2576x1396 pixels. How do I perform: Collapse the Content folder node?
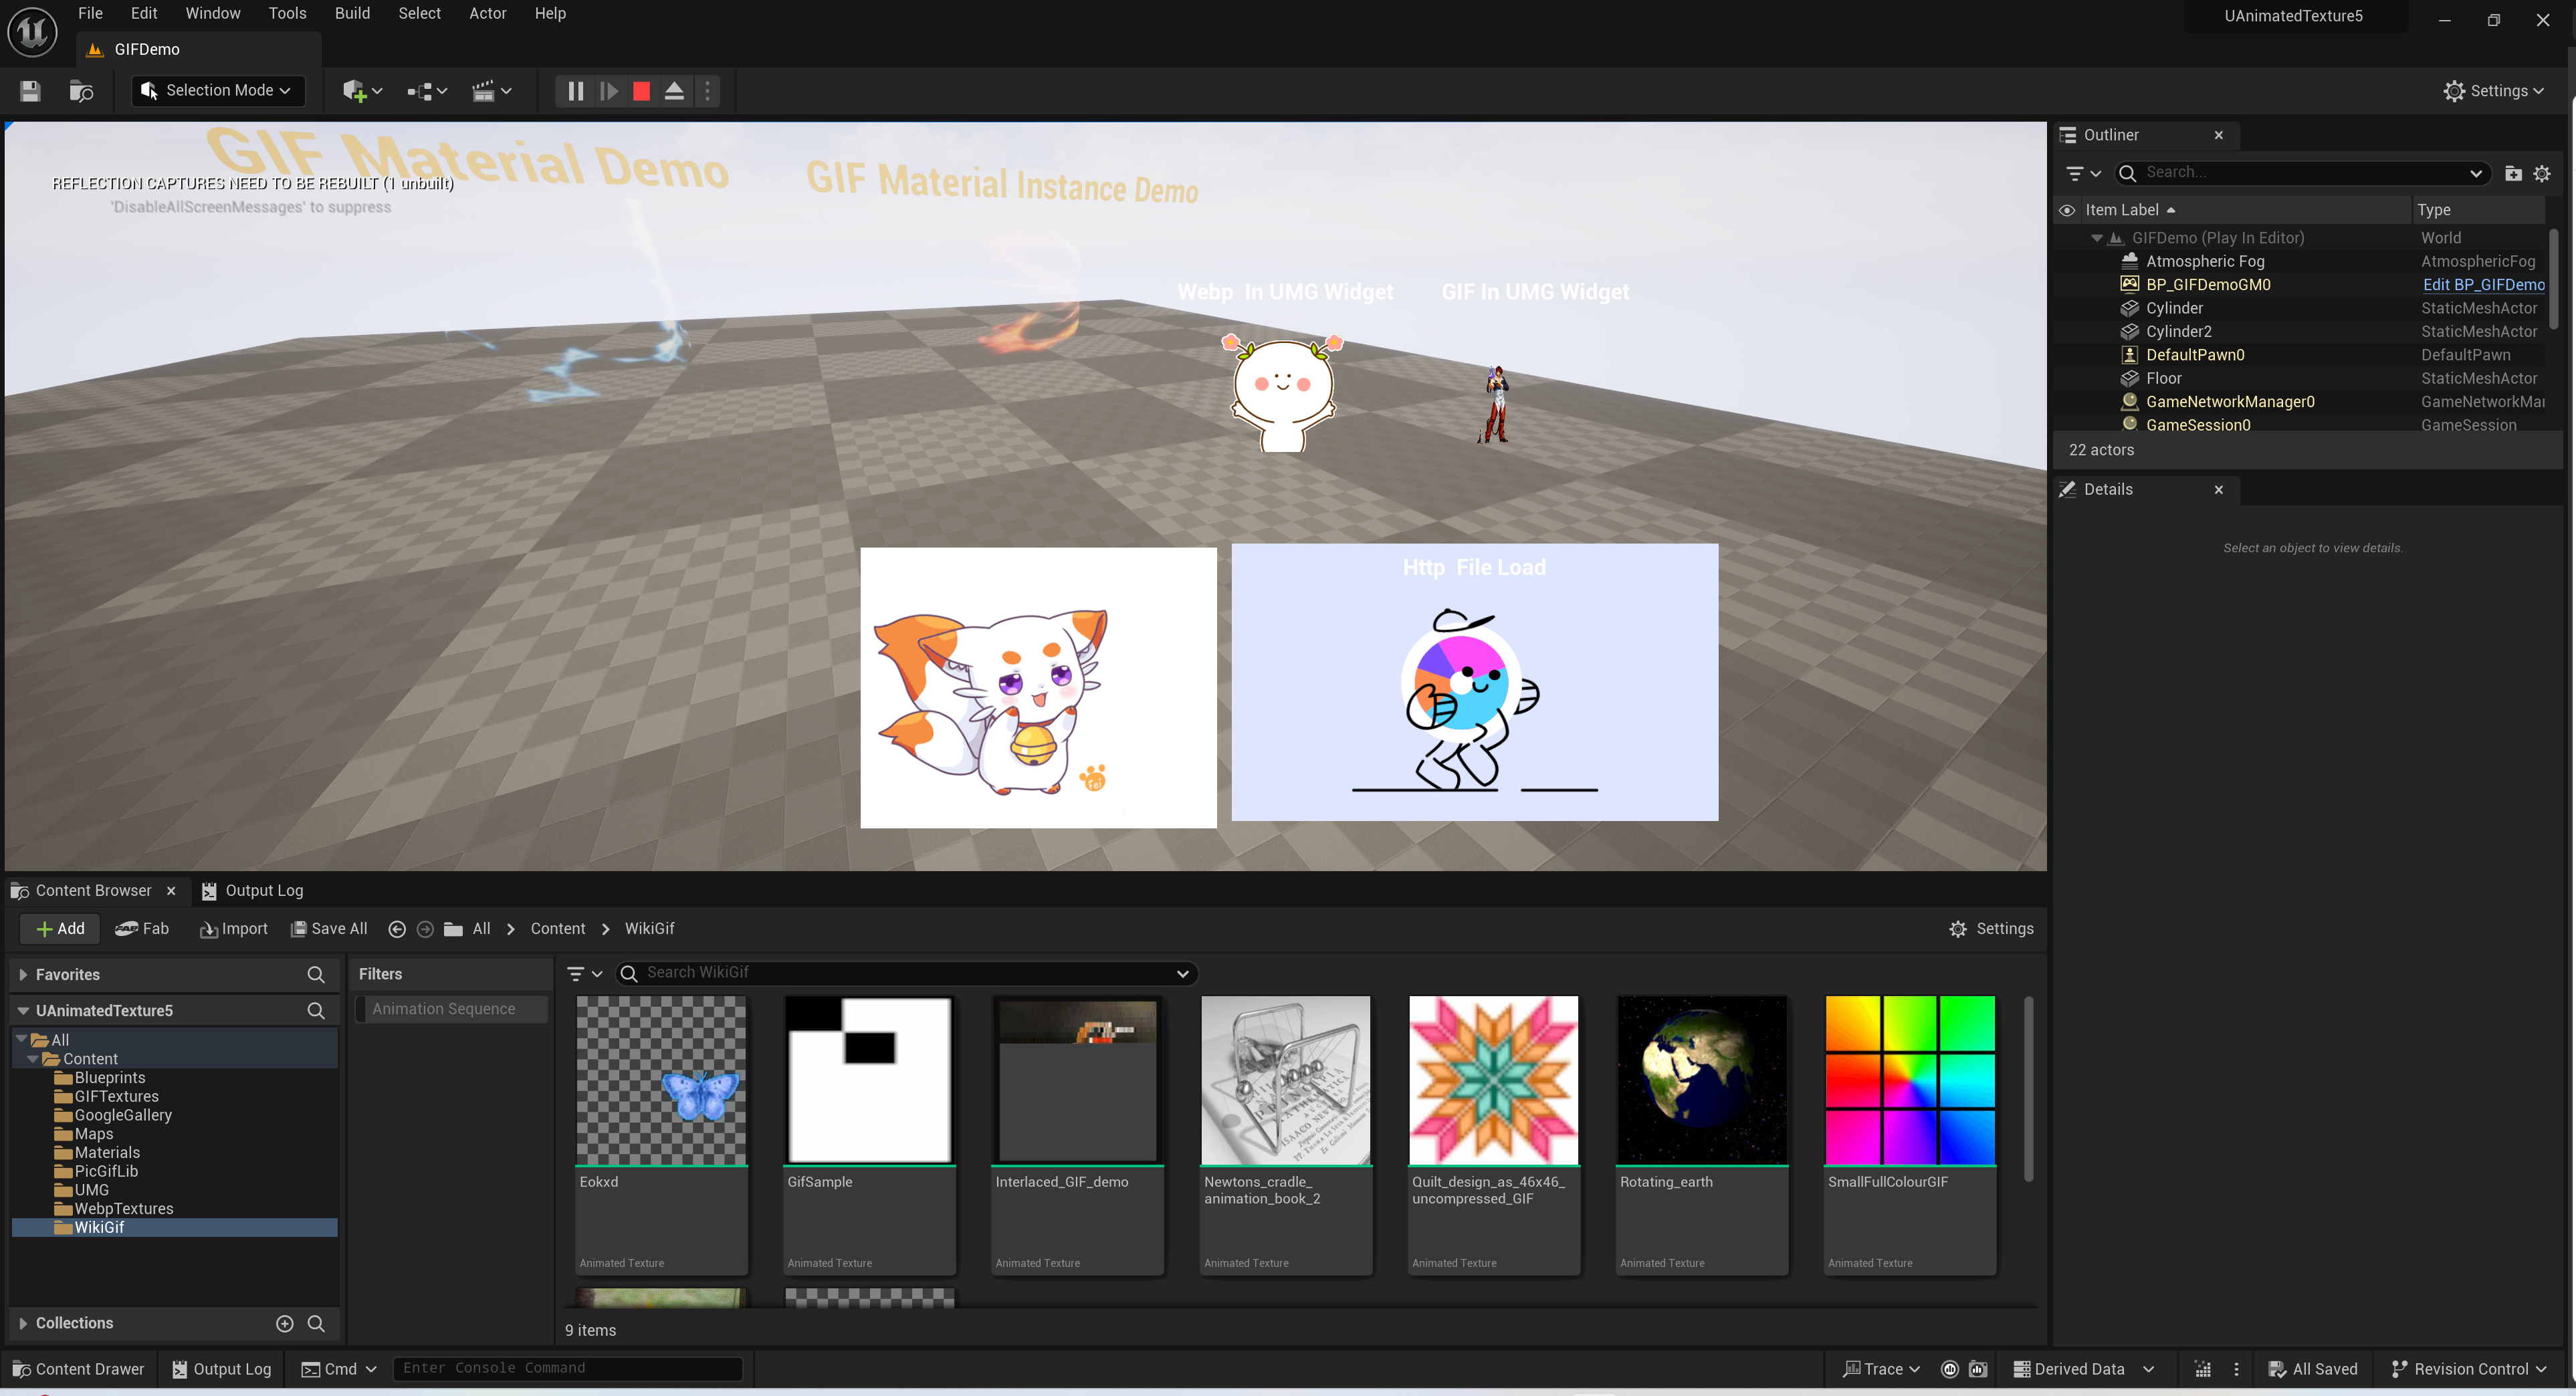(33, 1059)
